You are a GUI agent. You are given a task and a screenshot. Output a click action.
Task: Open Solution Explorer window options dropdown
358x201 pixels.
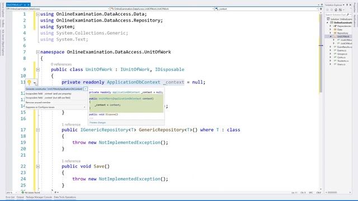click(x=343, y=5)
